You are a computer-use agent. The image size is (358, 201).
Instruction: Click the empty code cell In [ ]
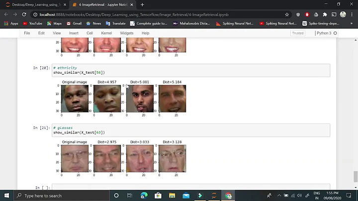(191, 187)
